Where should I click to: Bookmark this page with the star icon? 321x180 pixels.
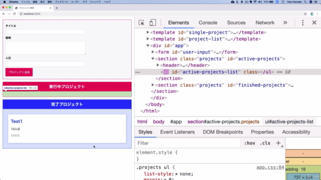tap(305, 14)
